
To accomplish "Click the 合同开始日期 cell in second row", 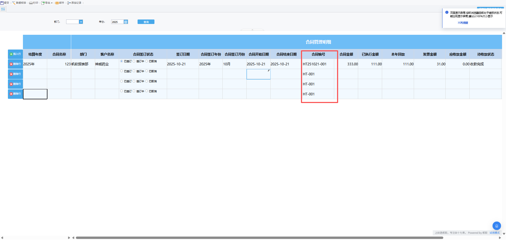I will (258, 74).
